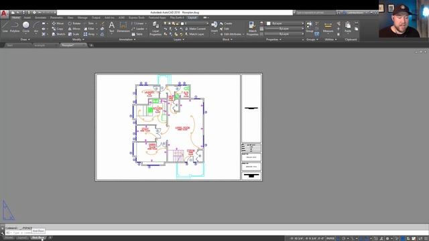The image size is (429, 241).
Task: Switch to the Manage ribbon tab
Action: [82, 18]
